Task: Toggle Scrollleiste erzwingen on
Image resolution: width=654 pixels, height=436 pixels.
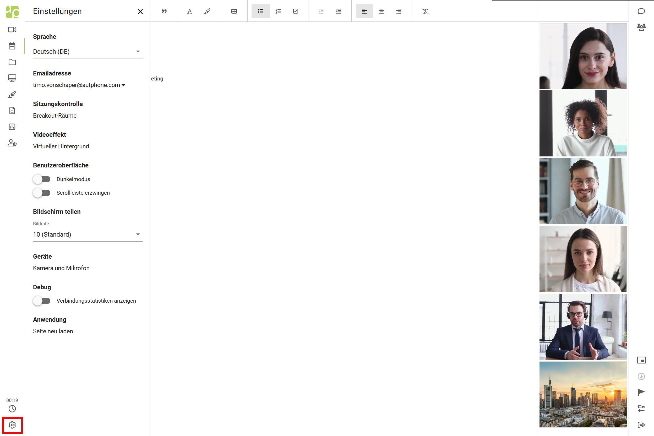Action: click(42, 193)
